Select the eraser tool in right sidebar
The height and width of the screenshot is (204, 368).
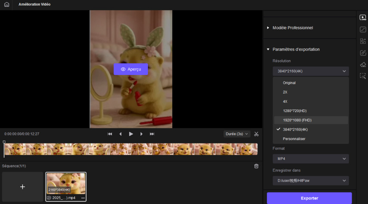point(363,64)
